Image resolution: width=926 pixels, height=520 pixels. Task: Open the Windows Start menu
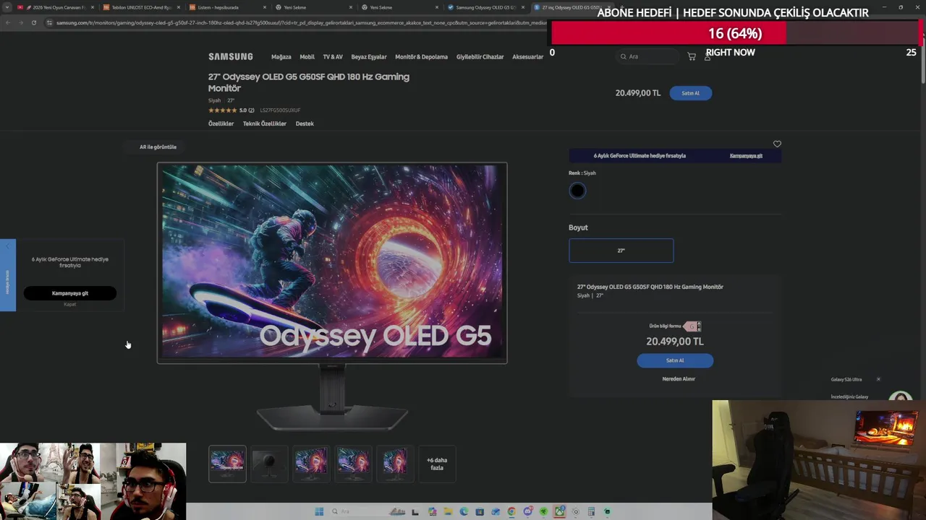click(x=319, y=511)
